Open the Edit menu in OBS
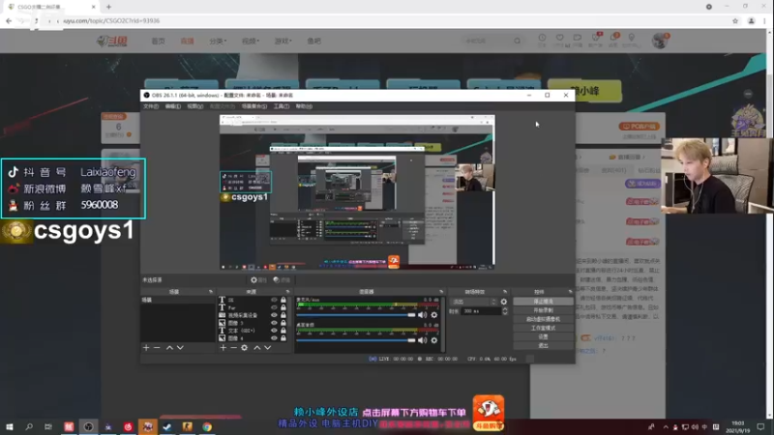This screenshot has width=774, height=435. (x=173, y=106)
